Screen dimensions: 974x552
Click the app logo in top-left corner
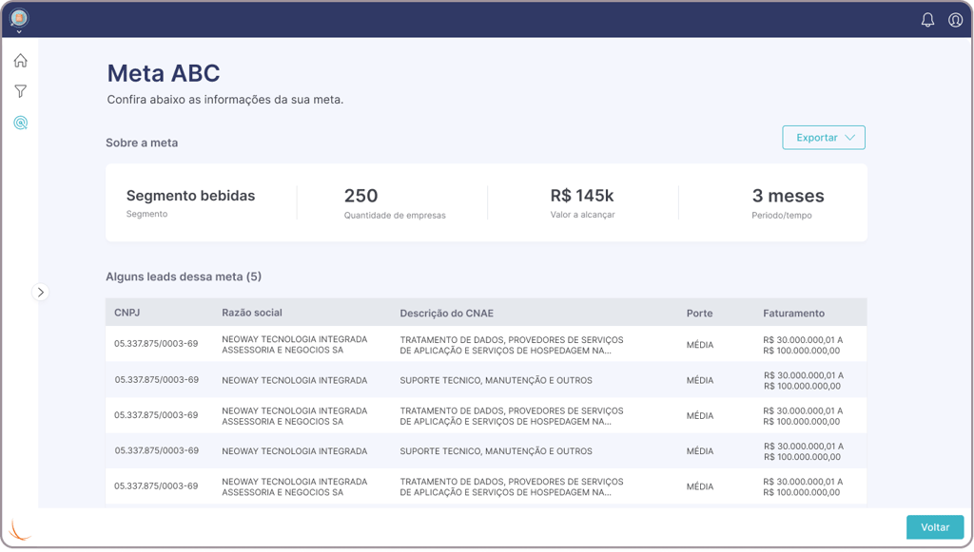tap(19, 17)
